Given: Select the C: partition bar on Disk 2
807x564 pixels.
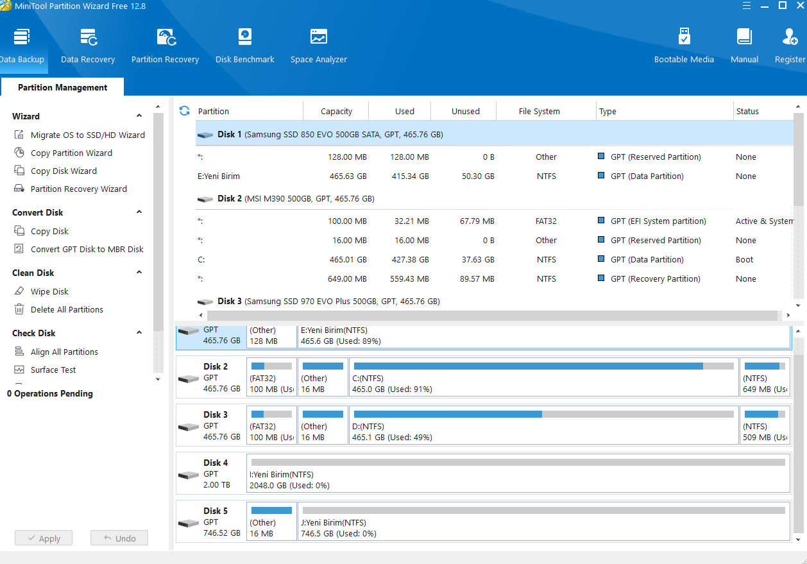Looking at the screenshot, I should point(543,377).
